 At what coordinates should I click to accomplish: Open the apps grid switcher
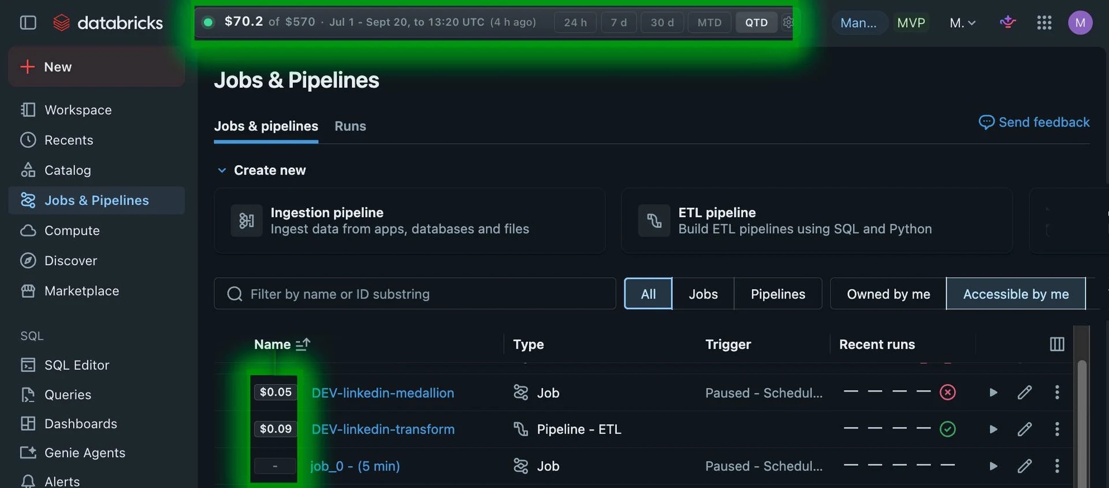[1044, 23]
